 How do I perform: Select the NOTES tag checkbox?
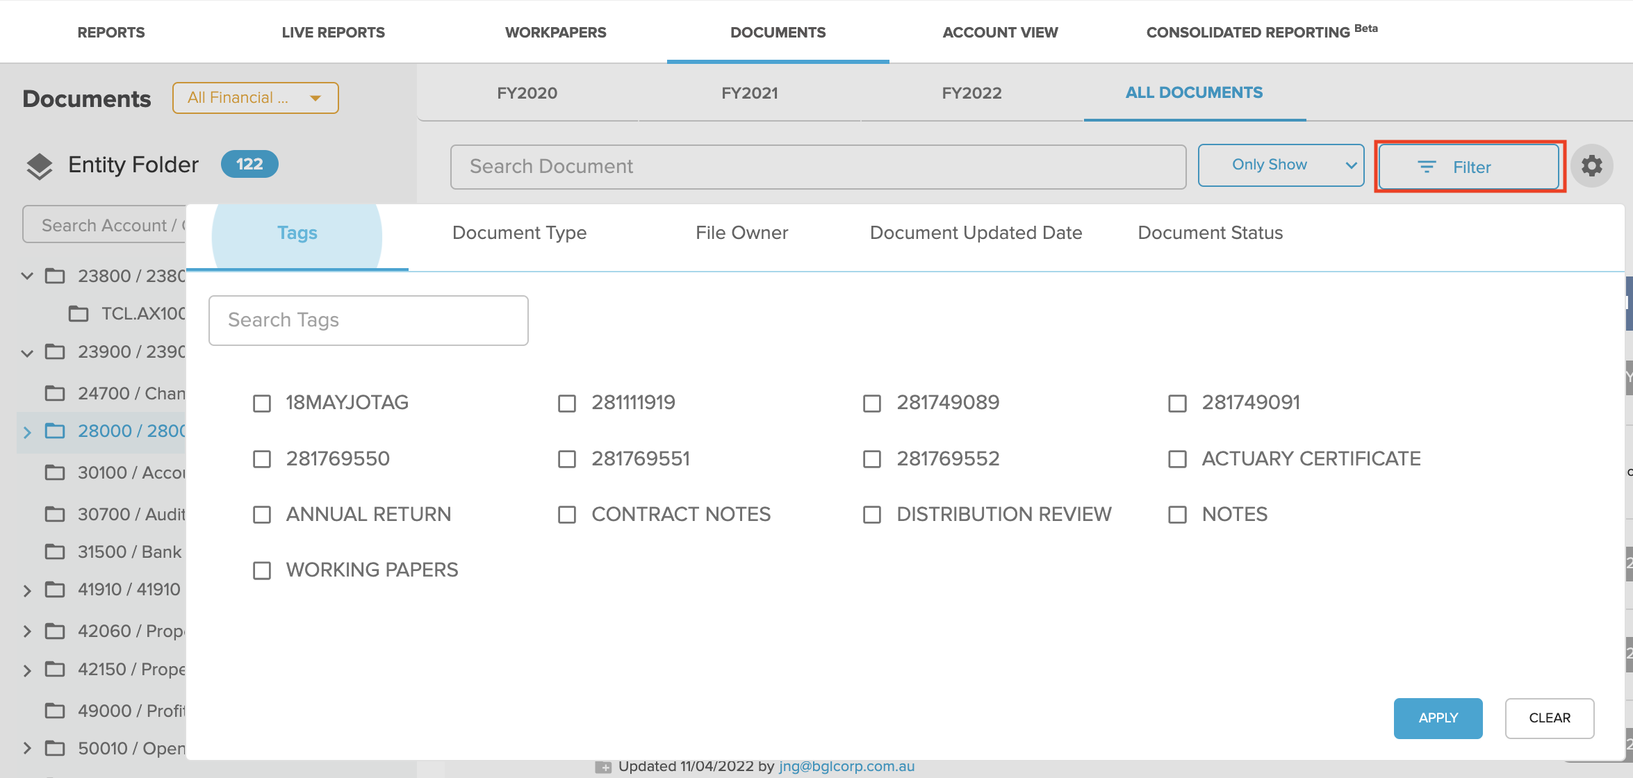pyautogui.click(x=1177, y=515)
